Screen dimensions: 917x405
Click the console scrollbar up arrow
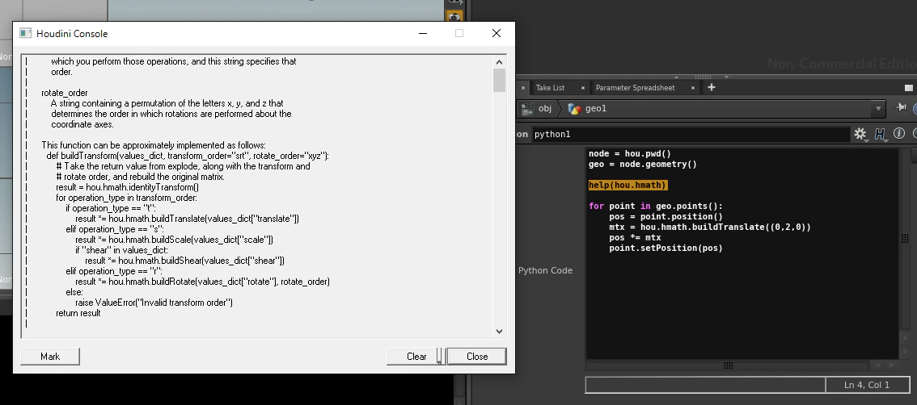(x=499, y=62)
